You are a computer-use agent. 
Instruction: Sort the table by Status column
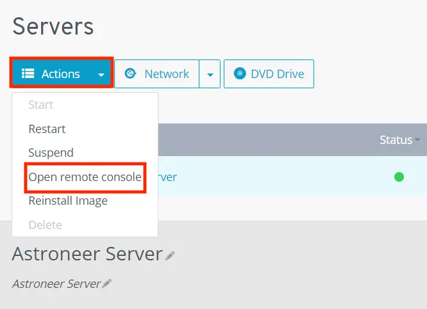pyautogui.click(x=399, y=140)
